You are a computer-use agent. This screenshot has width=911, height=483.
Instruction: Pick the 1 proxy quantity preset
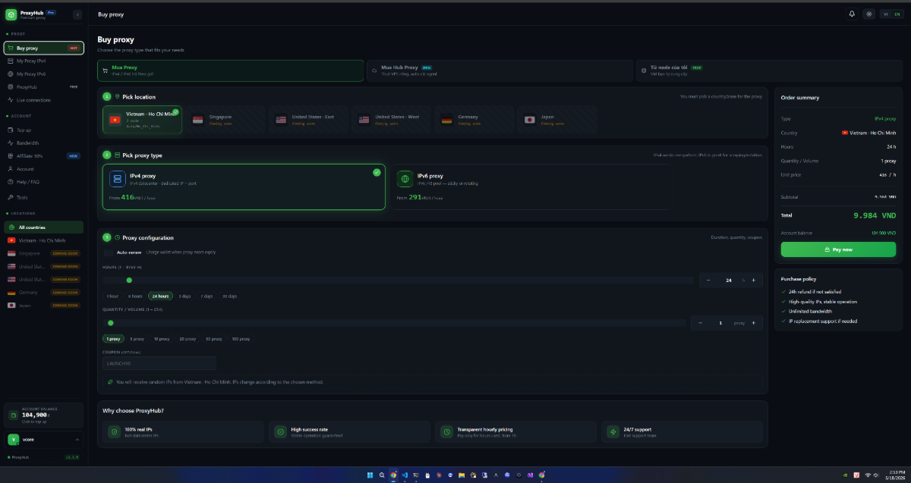(113, 339)
